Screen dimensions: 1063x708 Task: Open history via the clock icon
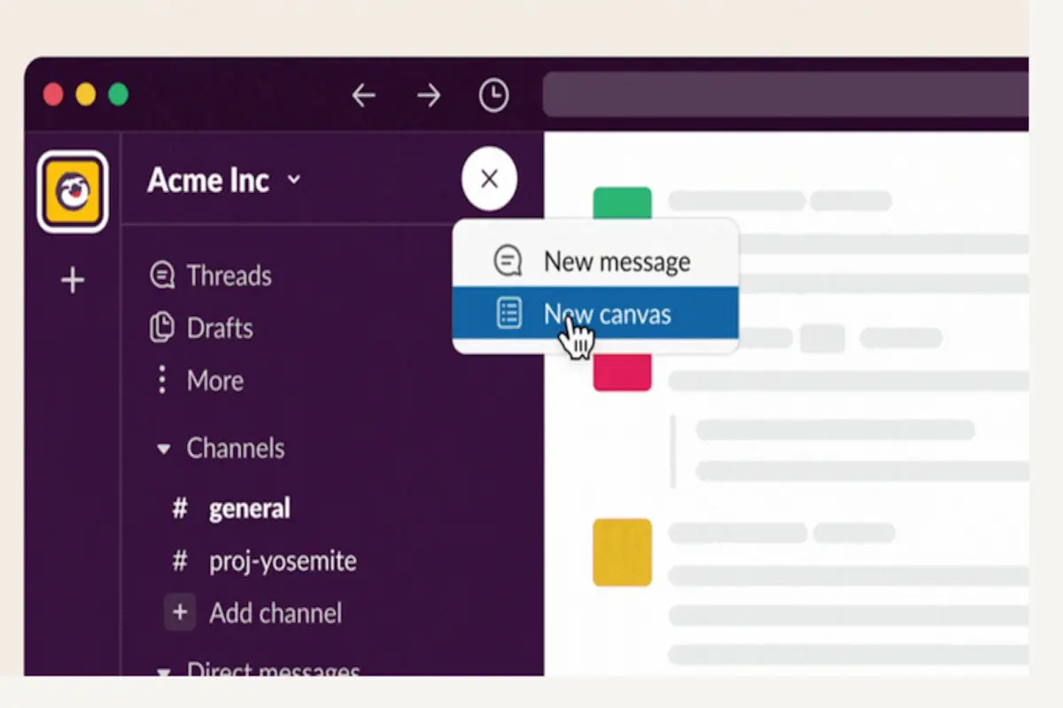493,96
